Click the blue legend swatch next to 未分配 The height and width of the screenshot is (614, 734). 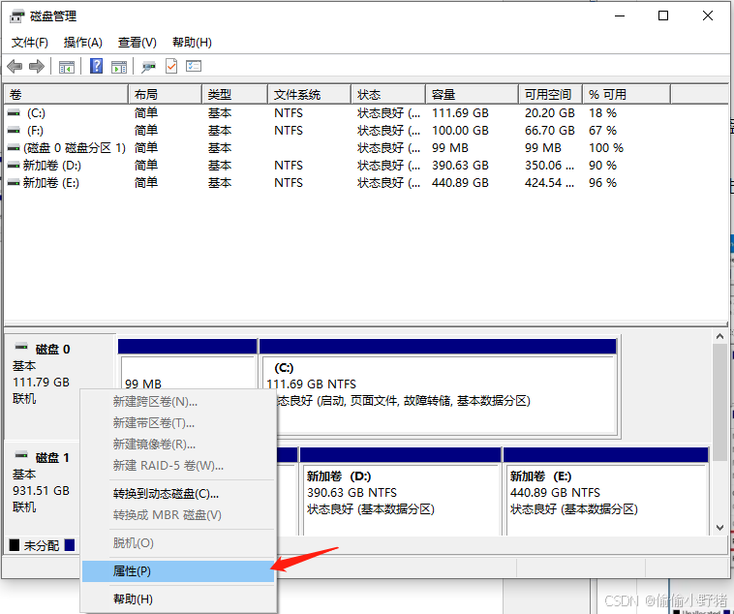(70, 545)
